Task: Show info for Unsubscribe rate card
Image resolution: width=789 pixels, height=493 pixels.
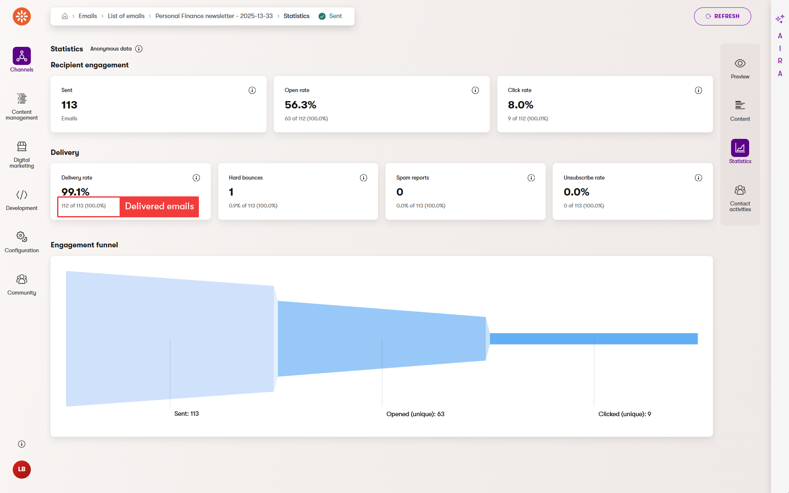Action: pyautogui.click(x=698, y=178)
